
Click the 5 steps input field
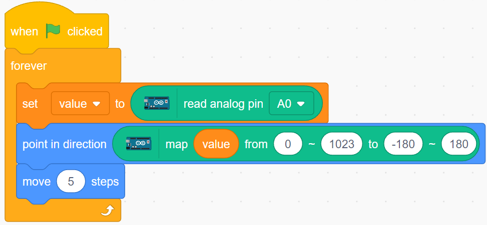[x=71, y=182]
